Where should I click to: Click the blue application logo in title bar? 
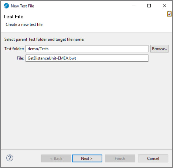(6, 6)
